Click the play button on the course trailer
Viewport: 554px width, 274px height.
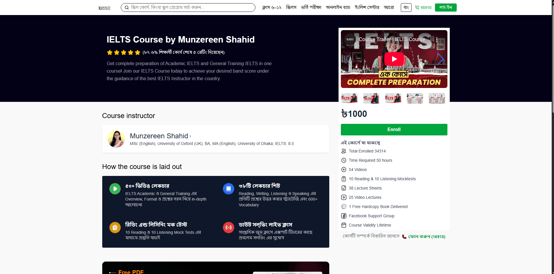click(x=394, y=59)
